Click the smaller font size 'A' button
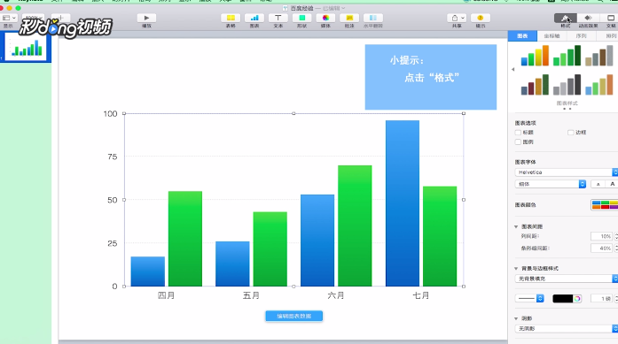 tap(598, 184)
